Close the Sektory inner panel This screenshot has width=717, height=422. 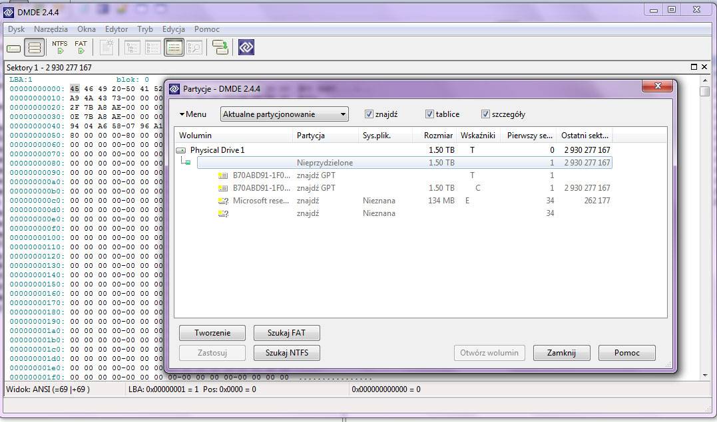704,67
